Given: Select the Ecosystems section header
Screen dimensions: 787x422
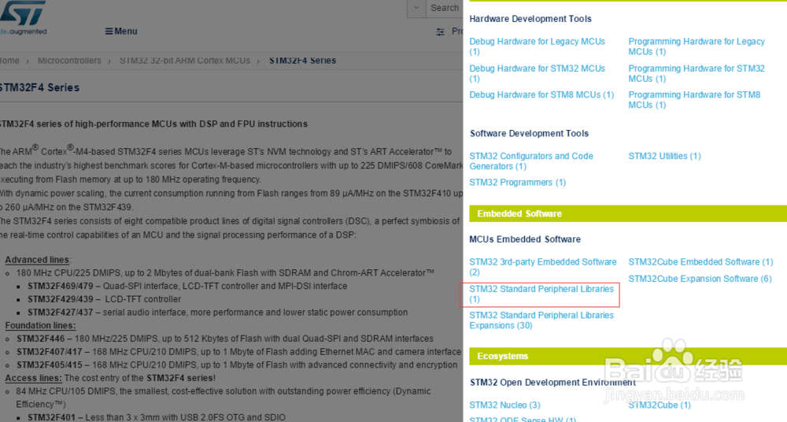Looking at the screenshot, I should [x=628, y=356].
